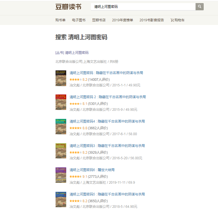
Task: Click the 8.2 rating with 3929人评价
Action: pyautogui.click(x=89, y=153)
